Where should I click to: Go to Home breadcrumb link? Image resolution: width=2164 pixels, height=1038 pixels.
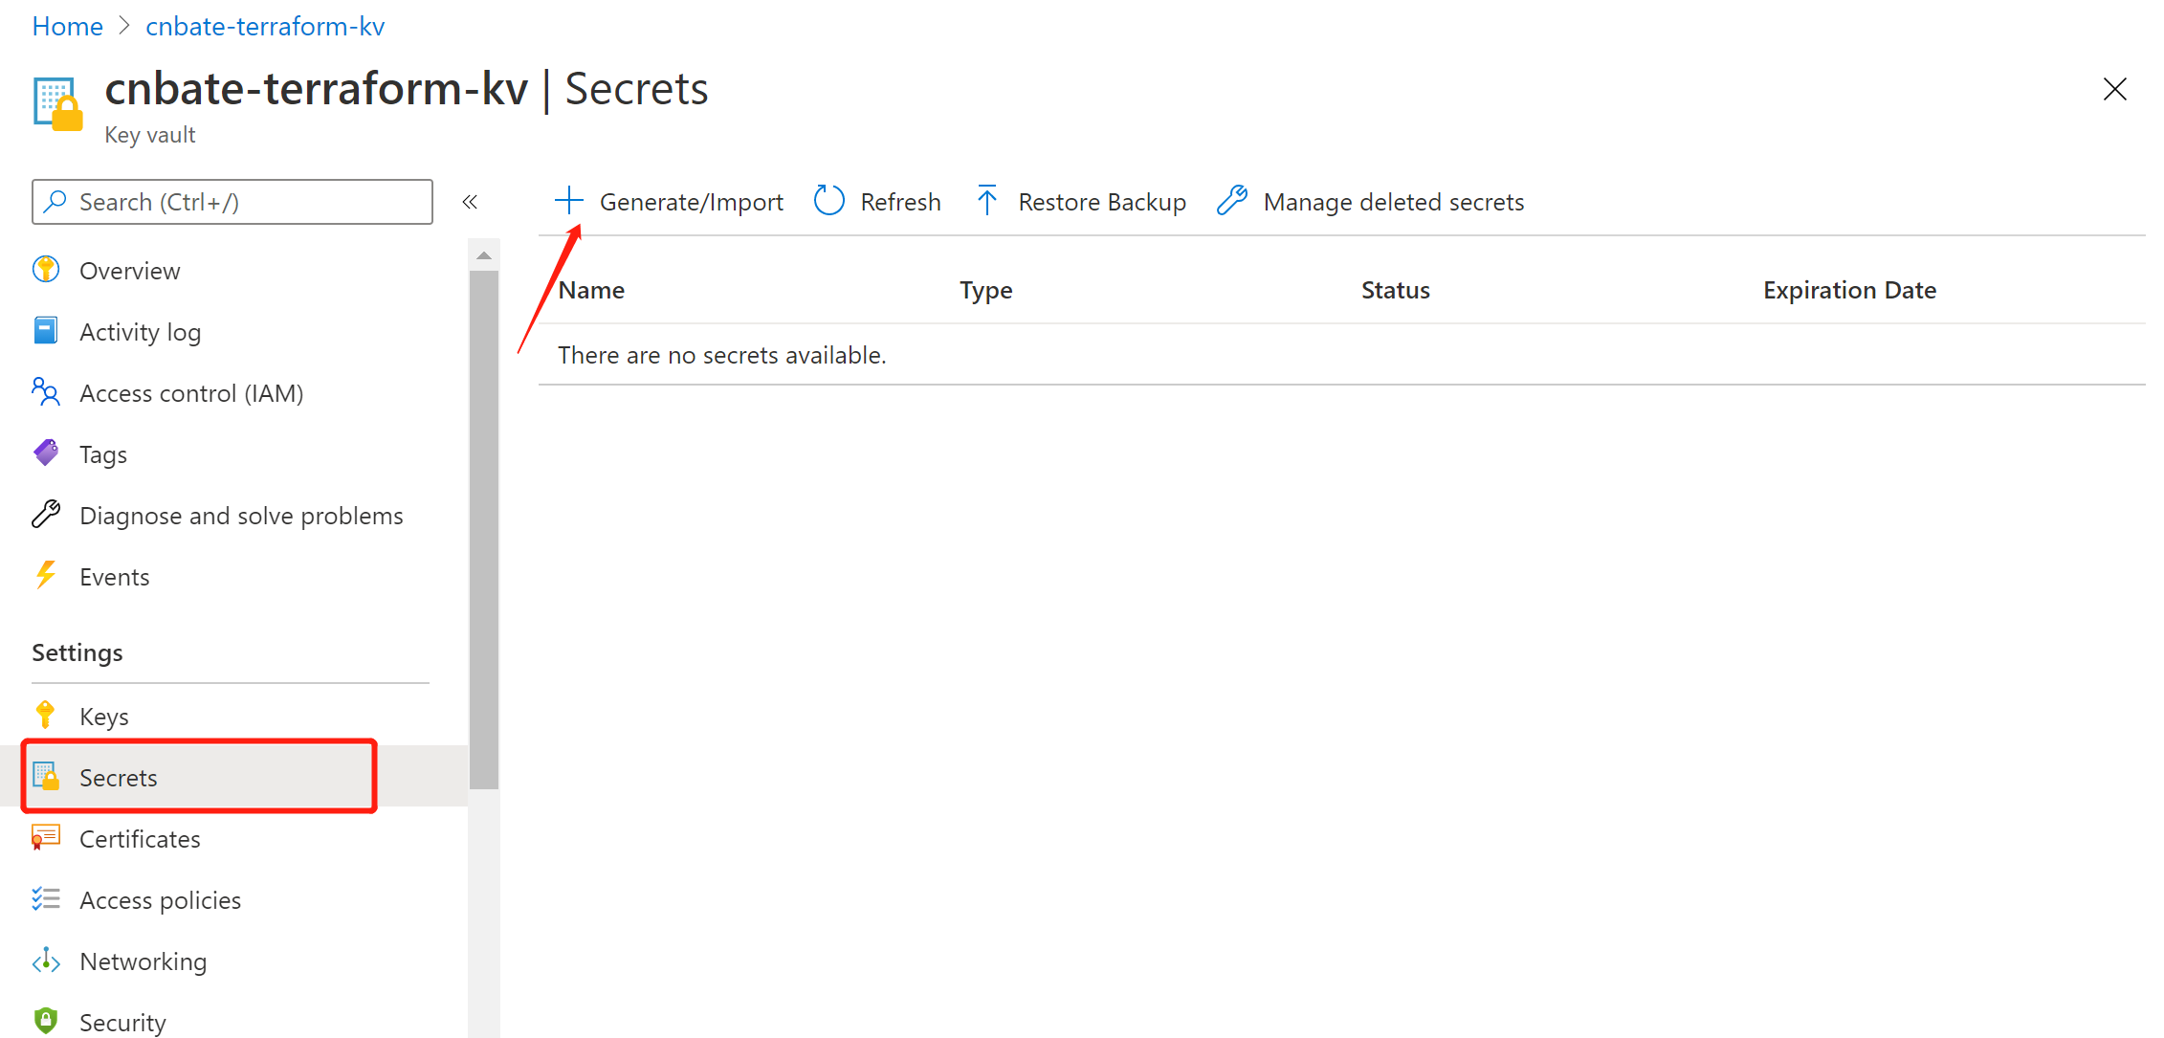(x=67, y=26)
